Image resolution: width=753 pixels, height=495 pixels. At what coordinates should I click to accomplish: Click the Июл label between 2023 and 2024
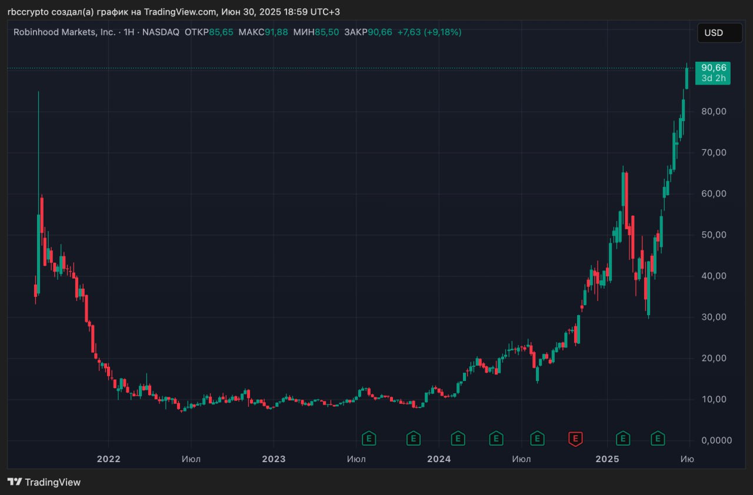tap(356, 459)
